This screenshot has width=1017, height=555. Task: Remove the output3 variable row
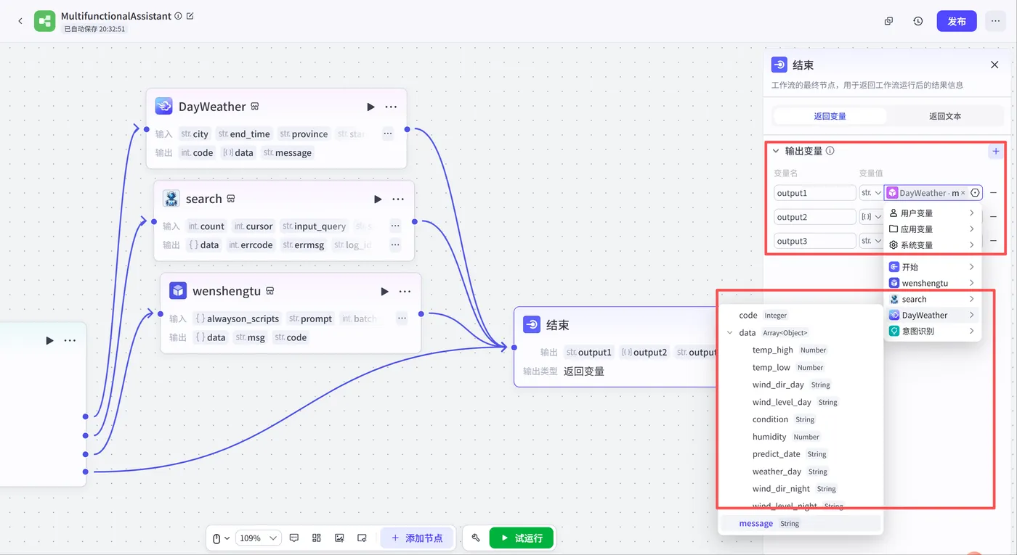[994, 241]
